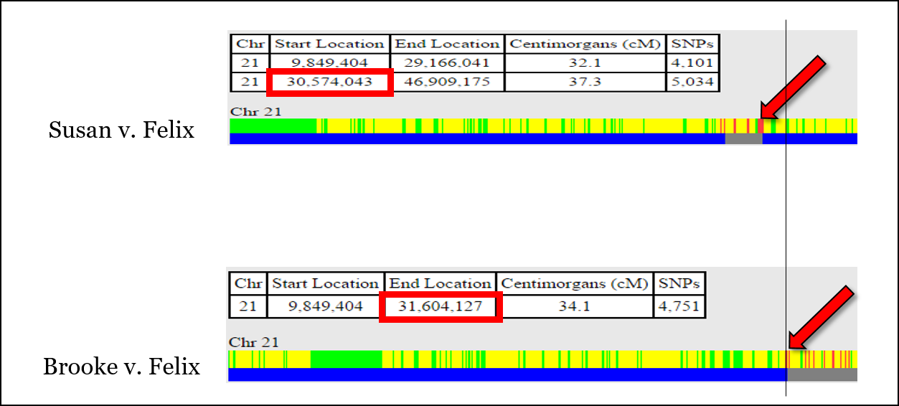Click 'Chr 21' label above Brooke chromosome bar
Viewport: 899px width, 406px height.
click(x=254, y=342)
